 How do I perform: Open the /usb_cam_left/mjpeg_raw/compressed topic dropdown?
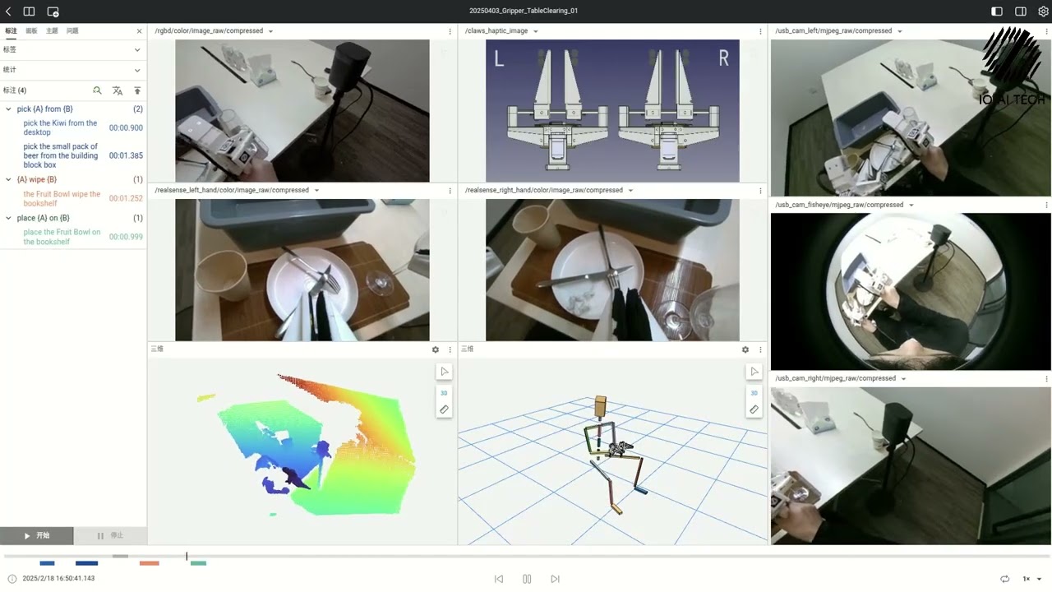point(900,31)
